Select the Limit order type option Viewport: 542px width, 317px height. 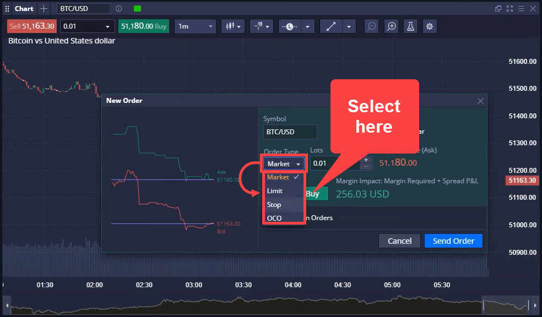(274, 190)
